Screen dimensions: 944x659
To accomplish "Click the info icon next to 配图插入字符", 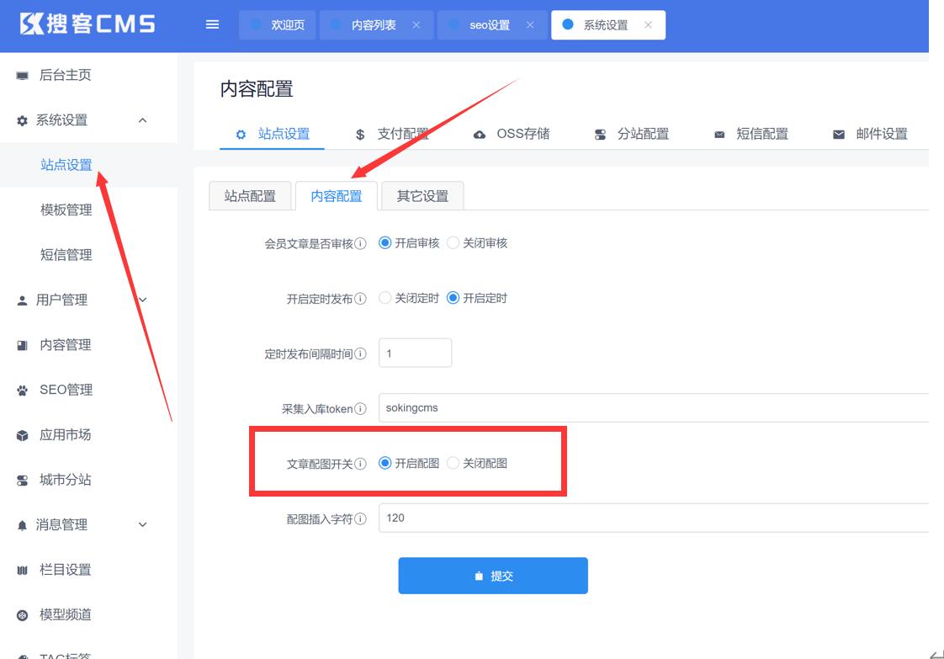I will click(360, 519).
